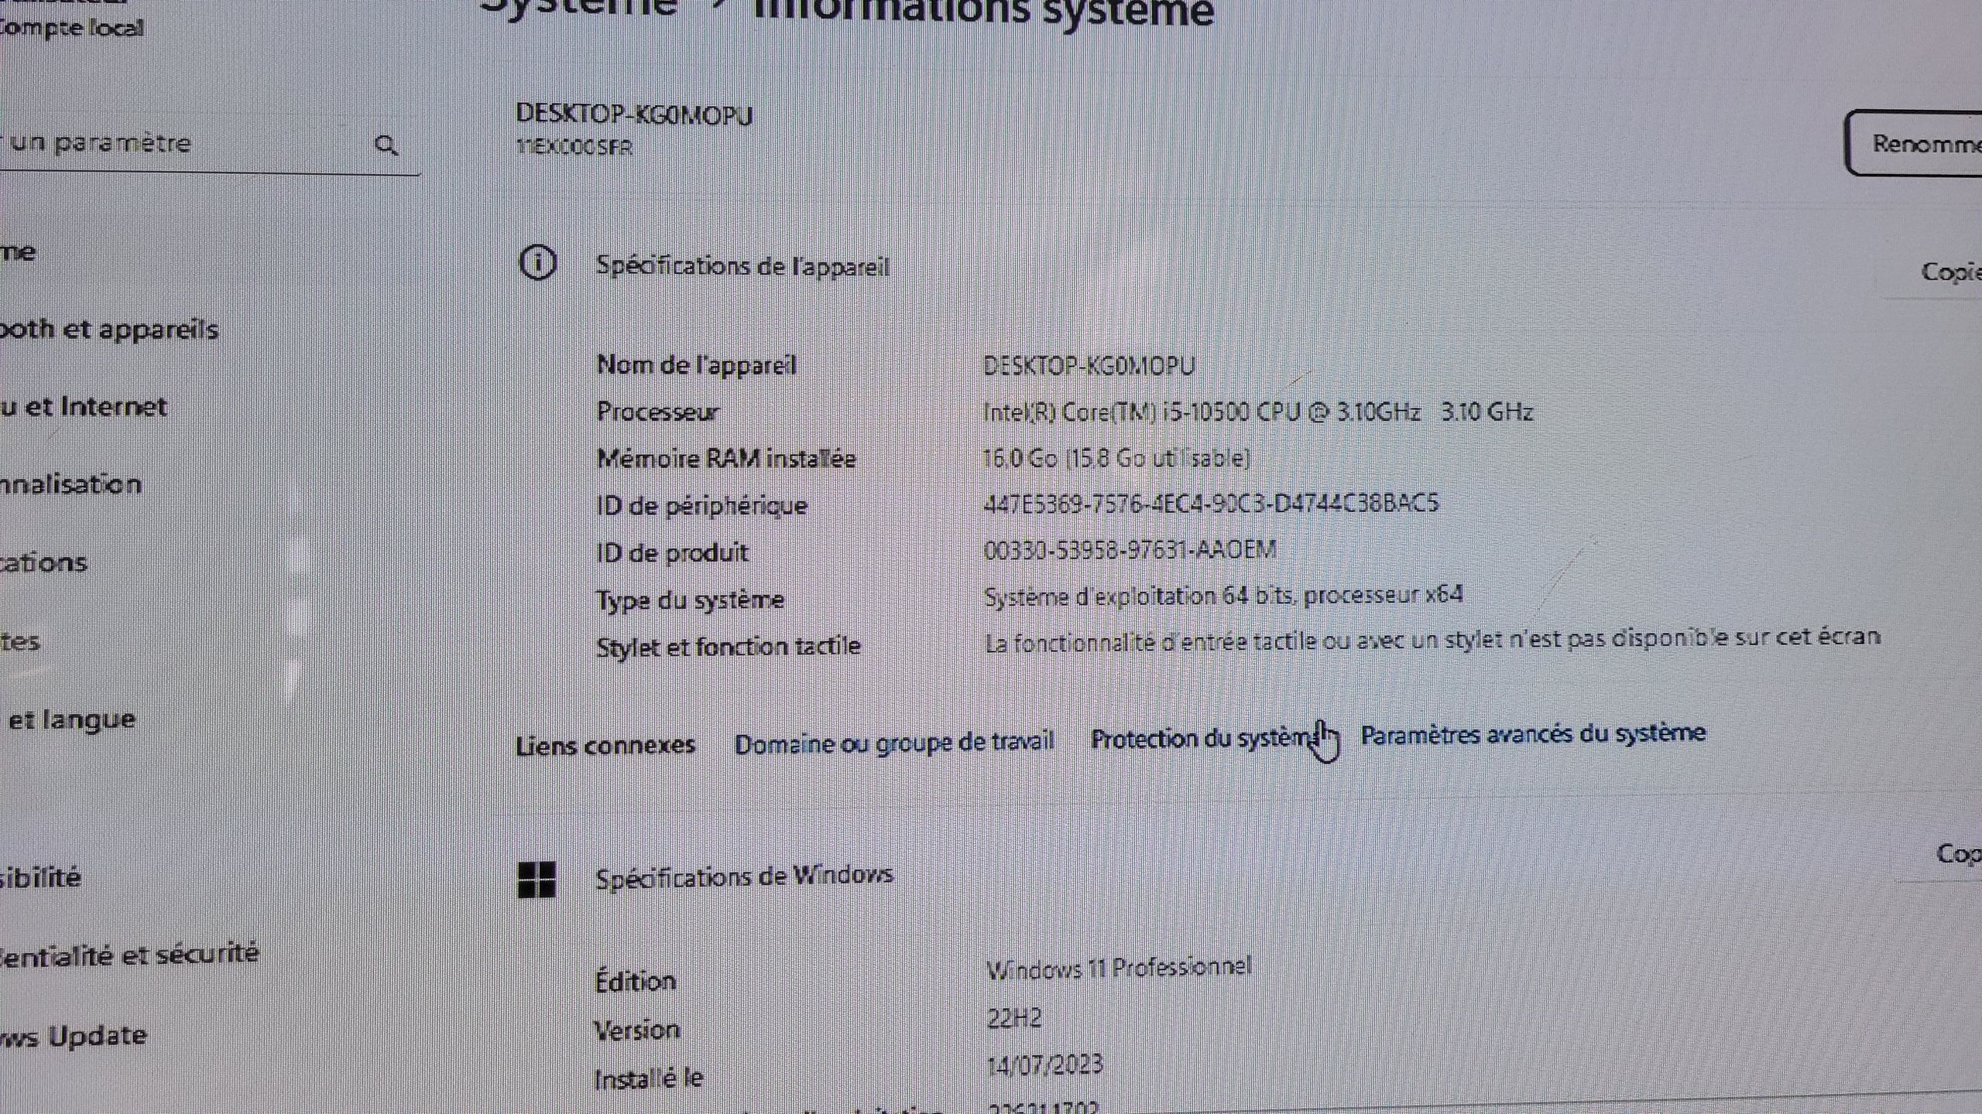Copy the Windows specifications

tap(1959, 854)
